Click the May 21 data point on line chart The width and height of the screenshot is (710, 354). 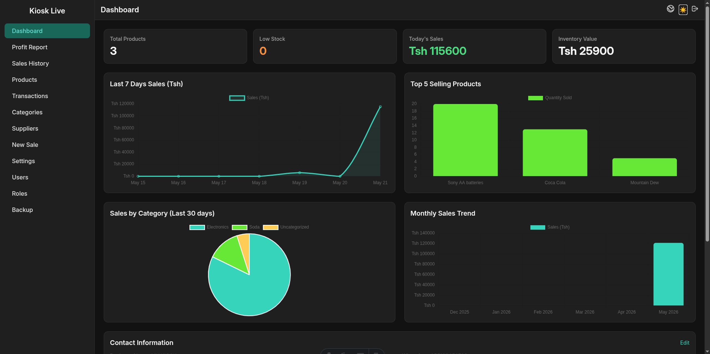[380, 107]
